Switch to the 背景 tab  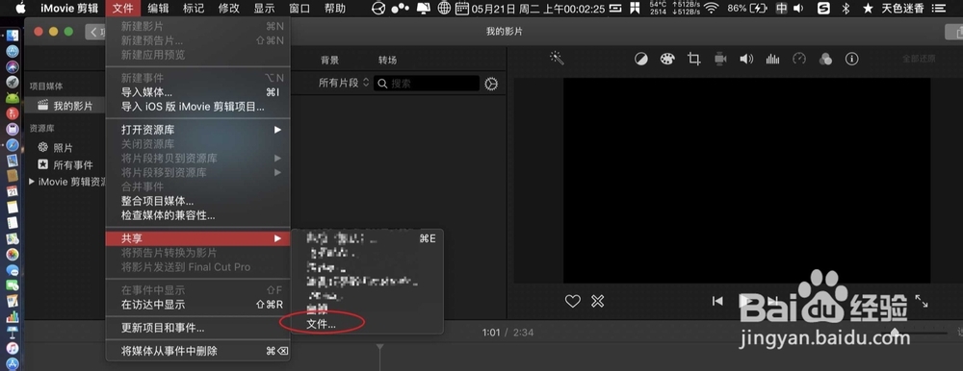[329, 61]
